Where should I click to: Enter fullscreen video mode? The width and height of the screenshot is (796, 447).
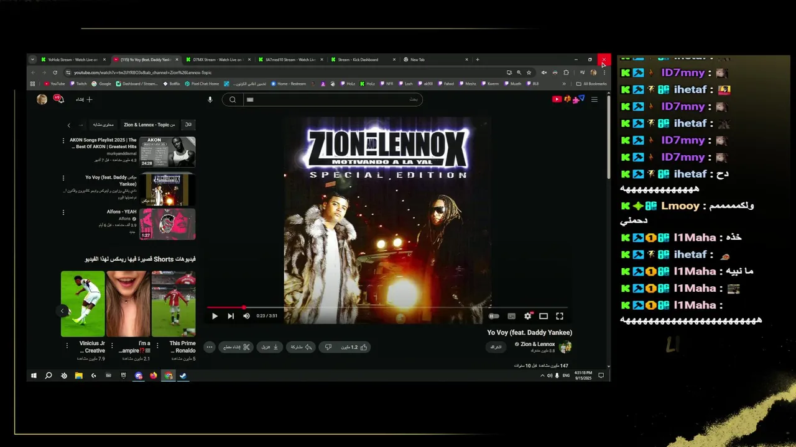(560, 316)
